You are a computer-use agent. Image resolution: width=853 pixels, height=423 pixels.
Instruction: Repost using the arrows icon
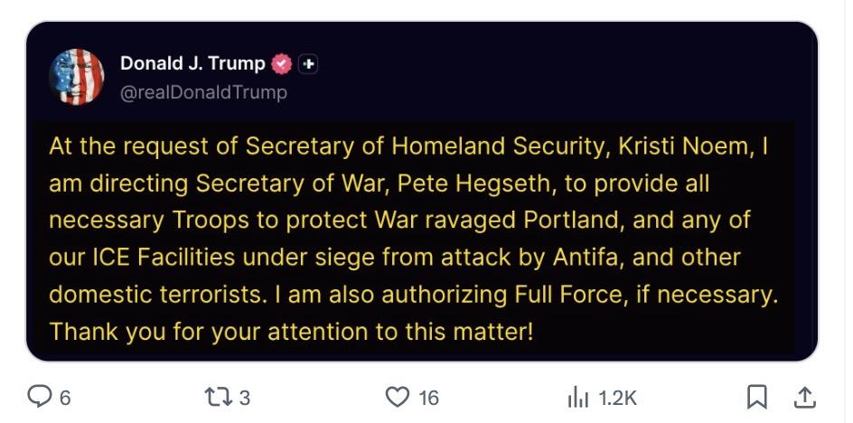[219, 397]
